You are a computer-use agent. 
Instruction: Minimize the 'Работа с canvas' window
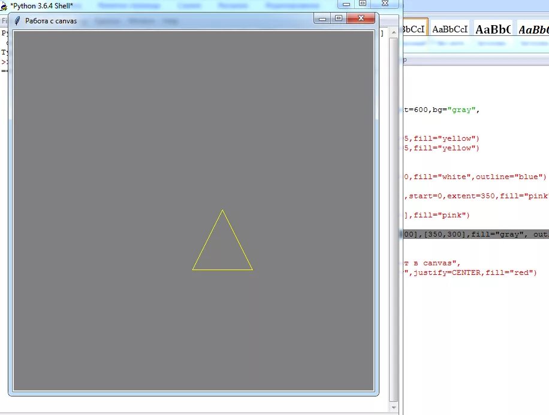(x=322, y=18)
